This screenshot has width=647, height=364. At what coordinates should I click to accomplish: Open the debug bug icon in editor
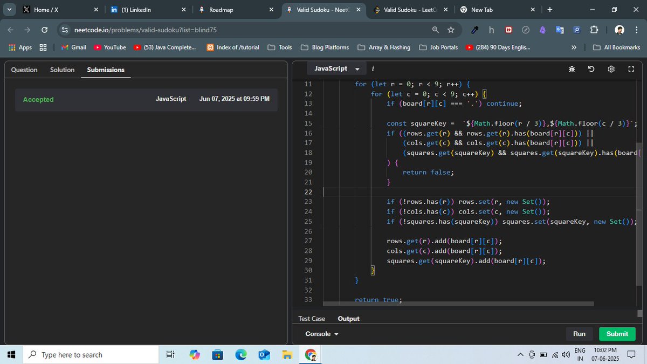(572, 69)
